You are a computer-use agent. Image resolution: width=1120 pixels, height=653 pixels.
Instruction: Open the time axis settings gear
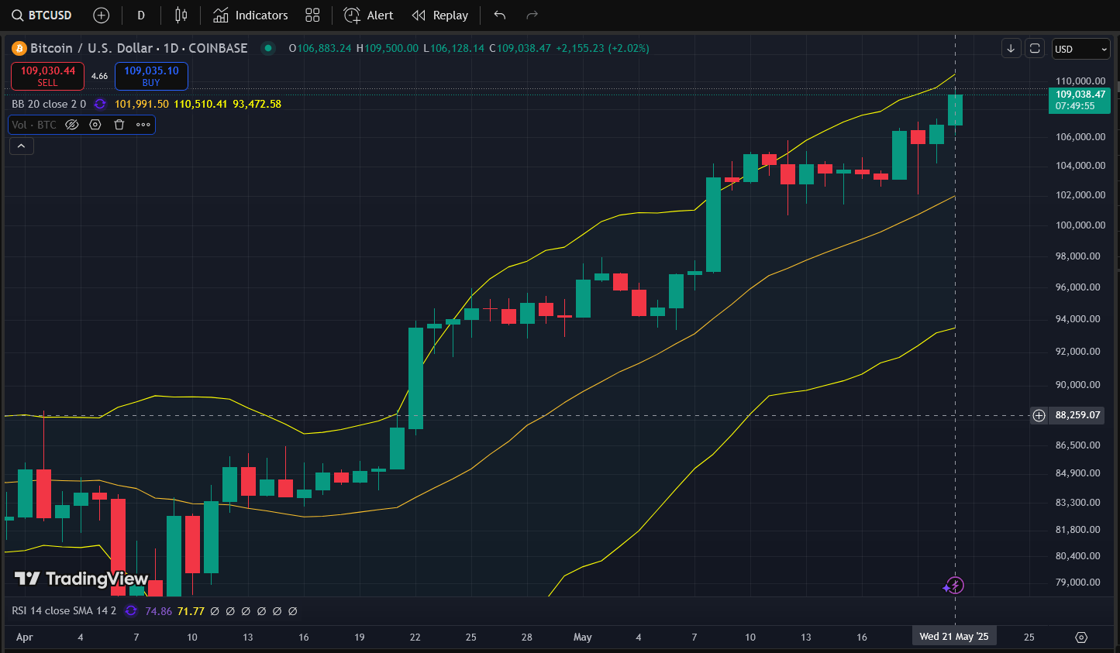[x=1081, y=637]
